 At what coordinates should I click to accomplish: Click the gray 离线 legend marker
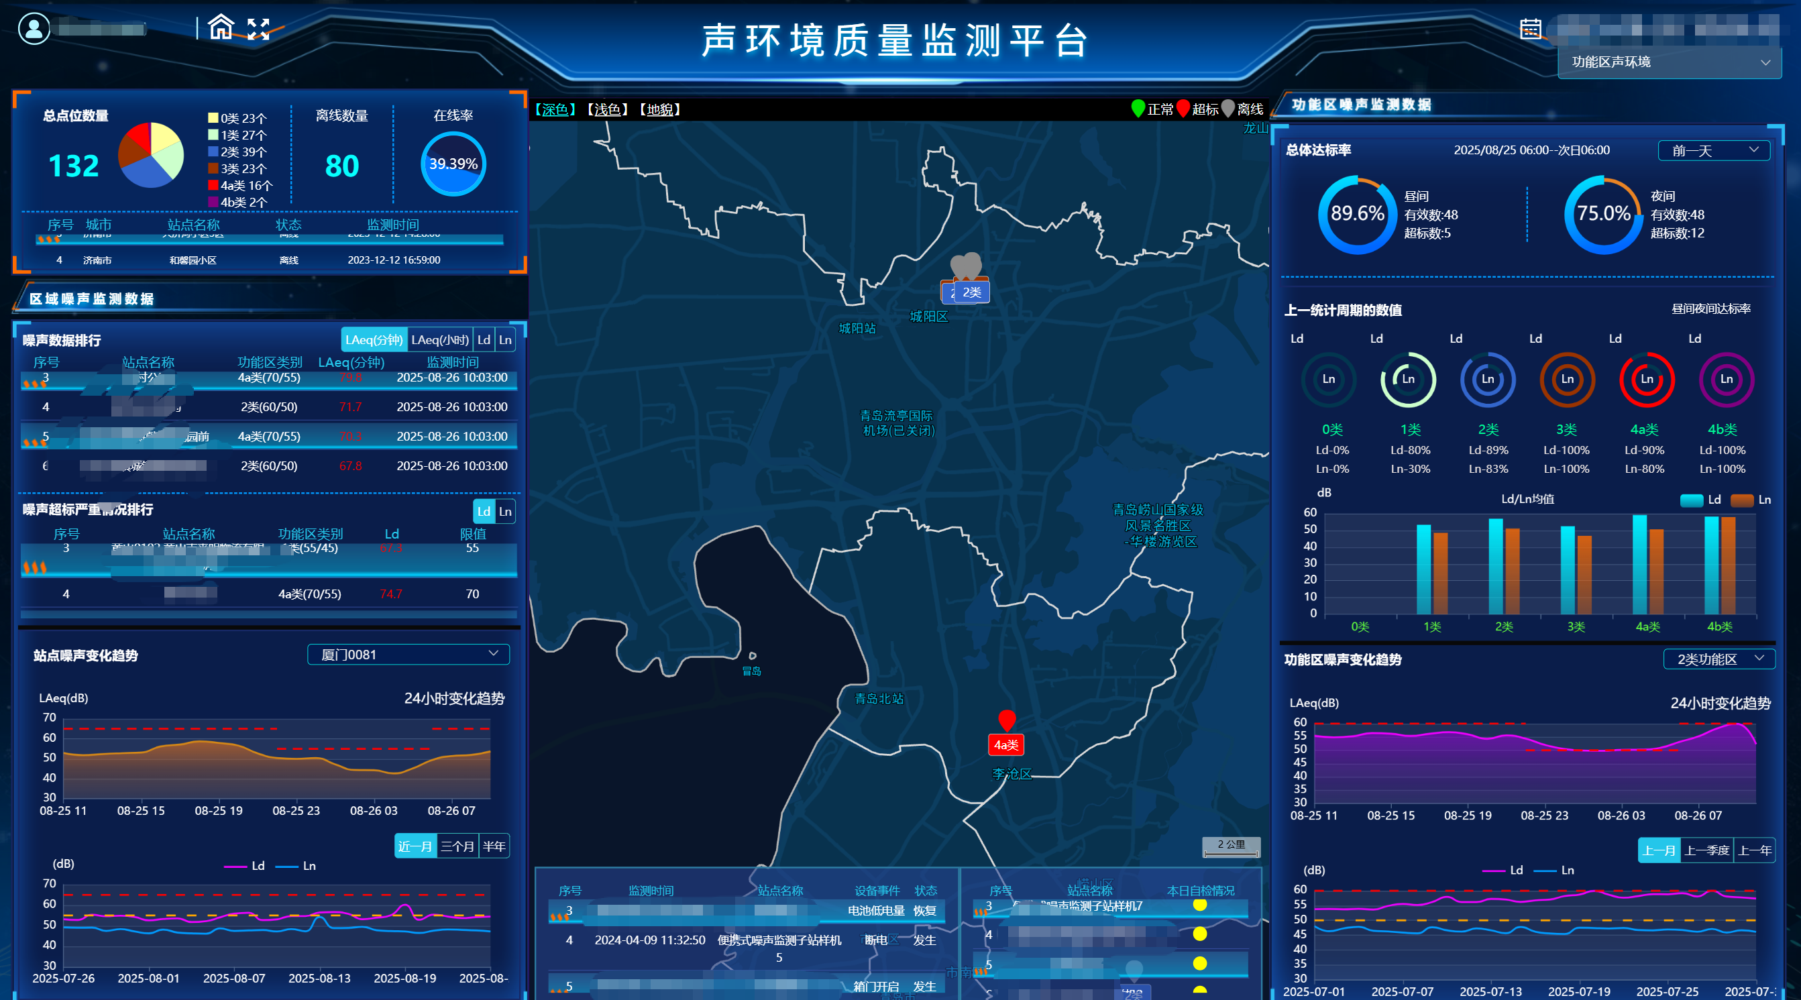click(1228, 109)
